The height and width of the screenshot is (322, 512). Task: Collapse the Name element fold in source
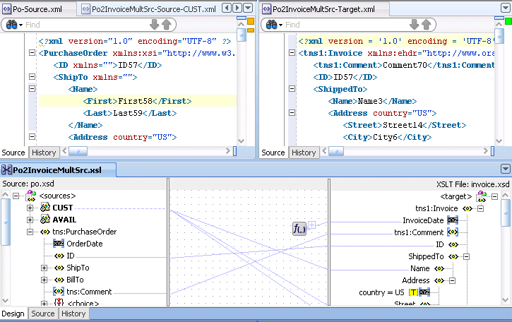coord(32,88)
